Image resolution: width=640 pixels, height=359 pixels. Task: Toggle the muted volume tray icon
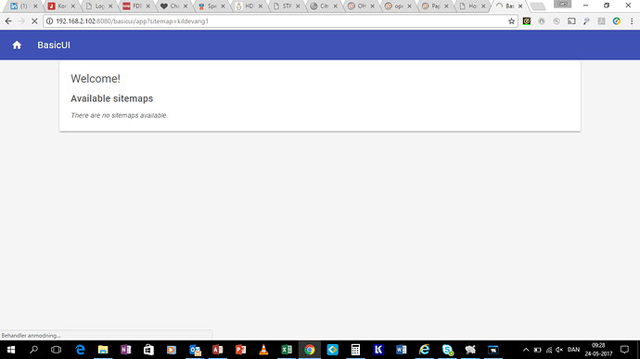coord(559,350)
